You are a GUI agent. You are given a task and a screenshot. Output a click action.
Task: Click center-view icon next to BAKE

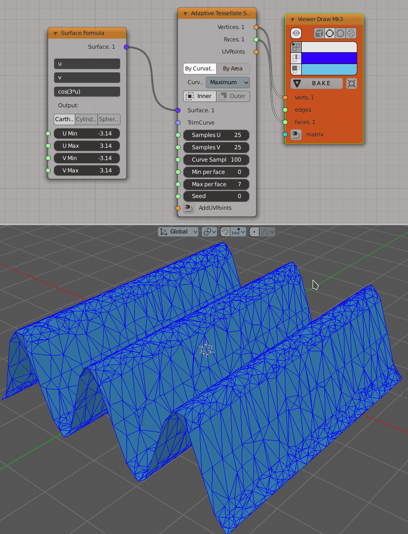[x=351, y=83]
